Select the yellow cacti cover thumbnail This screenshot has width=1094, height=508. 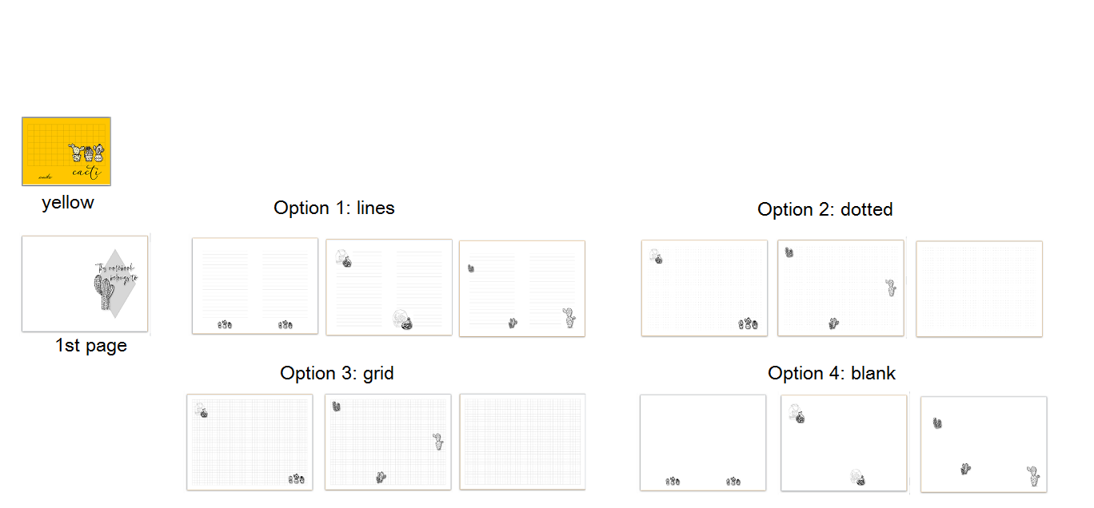click(66, 152)
